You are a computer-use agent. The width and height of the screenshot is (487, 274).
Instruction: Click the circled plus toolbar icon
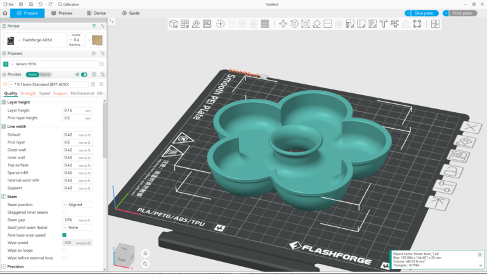(x=220, y=23)
